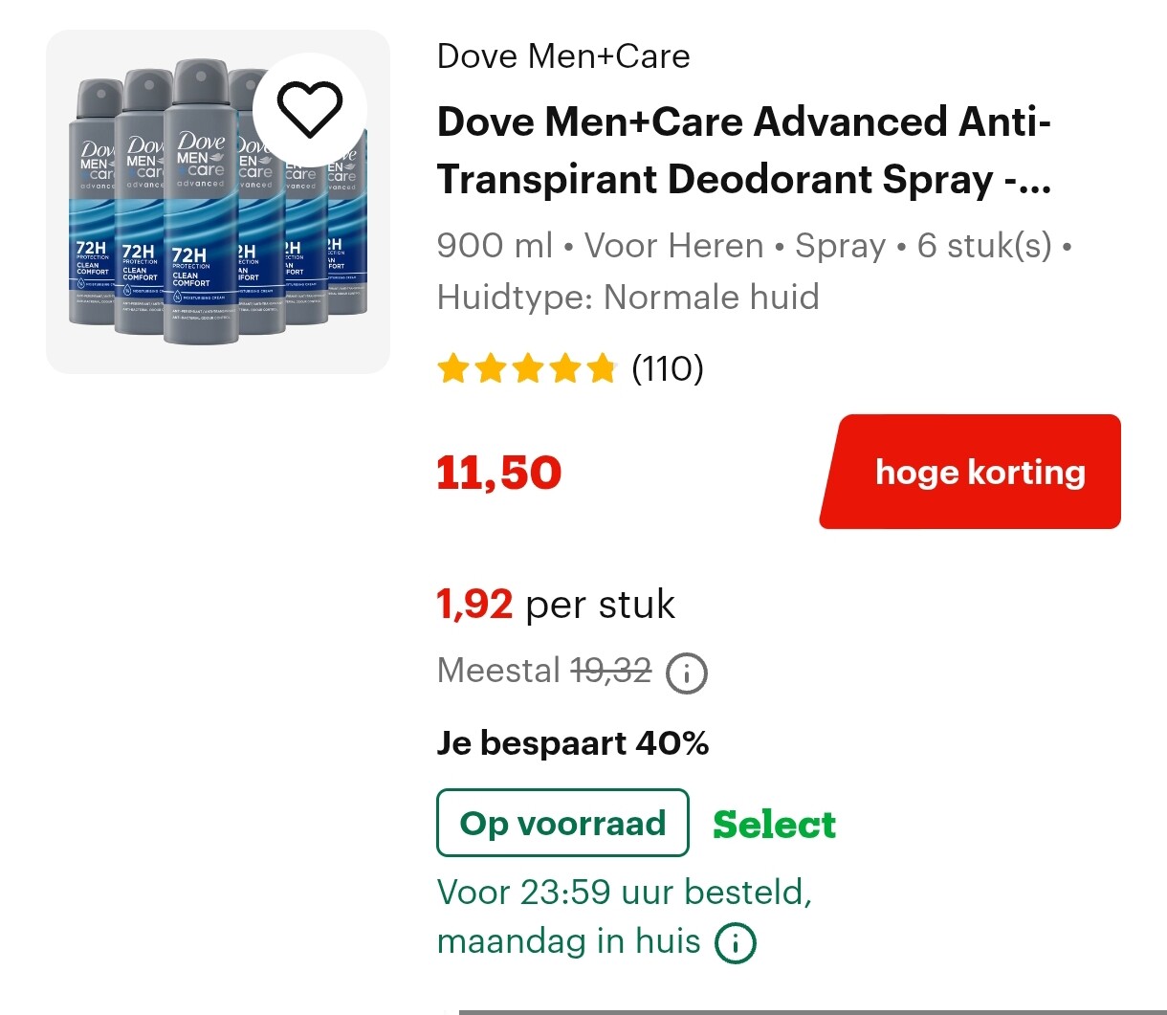Screen dimensions: 1167x1015
Task: Open the Dove Men+Care brand page
Action: click(x=562, y=55)
